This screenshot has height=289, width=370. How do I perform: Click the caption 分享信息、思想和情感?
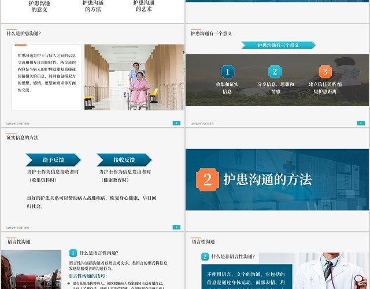tap(276, 88)
